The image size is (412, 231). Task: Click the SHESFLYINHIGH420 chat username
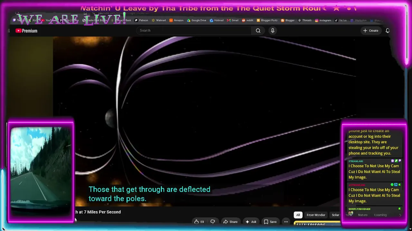point(359,209)
